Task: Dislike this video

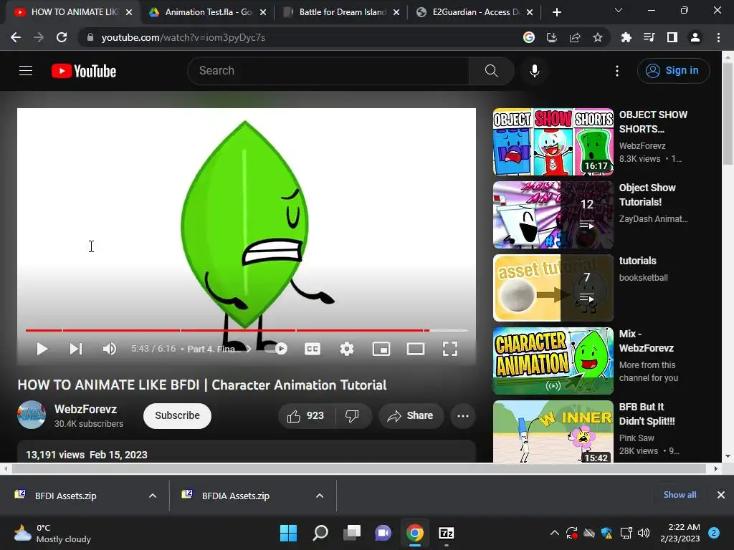Action: click(353, 416)
